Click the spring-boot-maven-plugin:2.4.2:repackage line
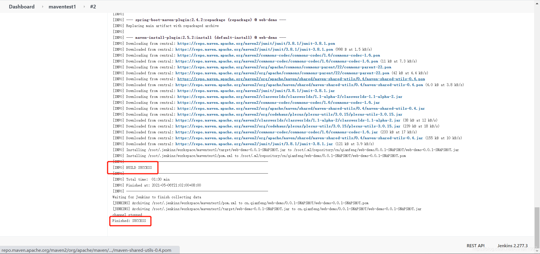Image resolution: width=540 pixels, height=254 pixels. click(199, 20)
